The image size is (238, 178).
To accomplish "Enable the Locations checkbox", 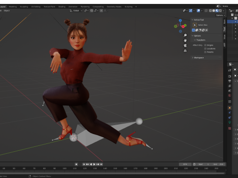I will tap(205, 48).
